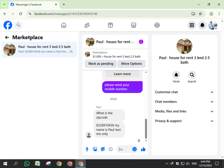
Task: Expand Media, files and links section
Action: coord(184,112)
